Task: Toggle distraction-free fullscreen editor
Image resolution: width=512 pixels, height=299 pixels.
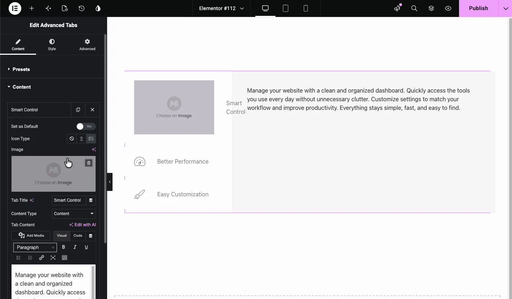Action: (x=53, y=258)
